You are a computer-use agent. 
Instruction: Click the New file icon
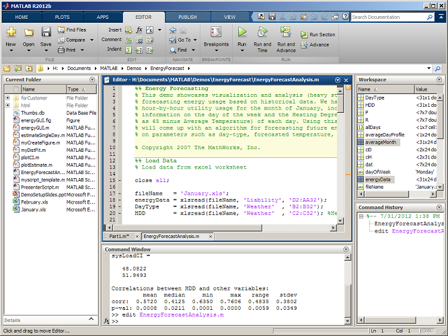(x=11, y=32)
